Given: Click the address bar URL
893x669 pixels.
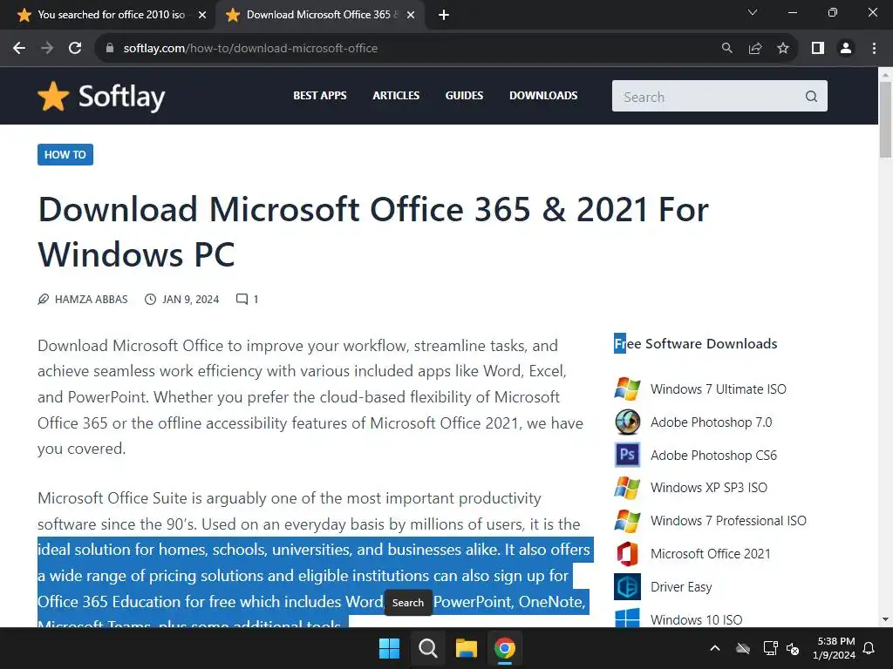Looking at the screenshot, I should point(250,49).
